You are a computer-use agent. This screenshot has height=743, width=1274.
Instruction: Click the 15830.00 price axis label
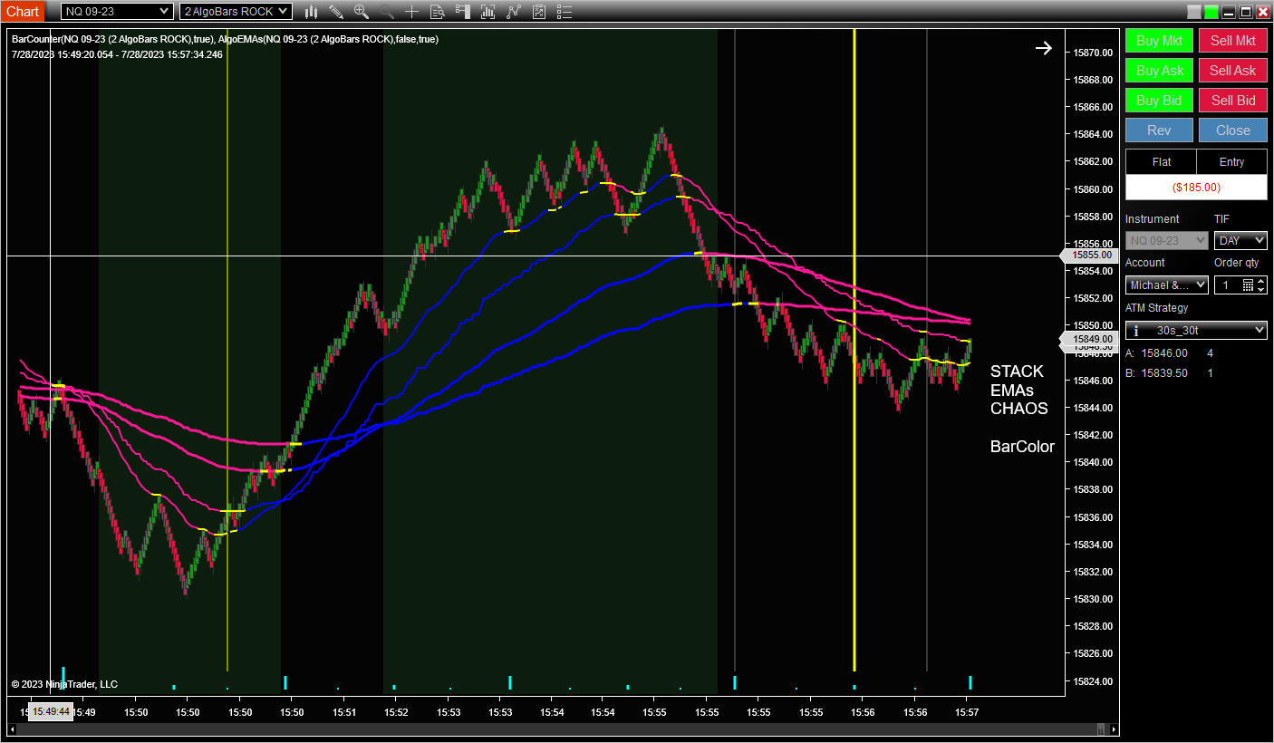[x=1093, y=599]
